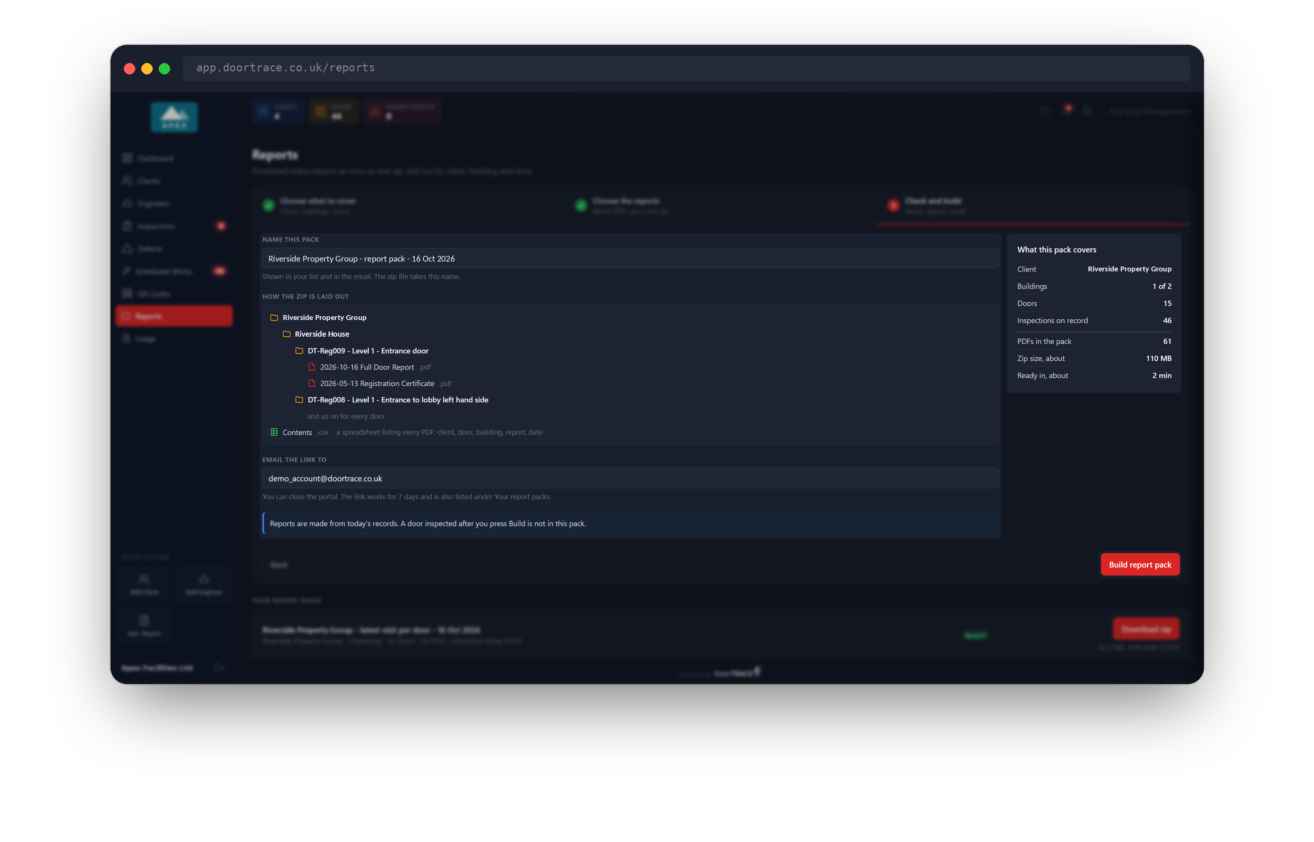Click the '2026-05-13 Registration Certificate' file name

(x=377, y=383)
